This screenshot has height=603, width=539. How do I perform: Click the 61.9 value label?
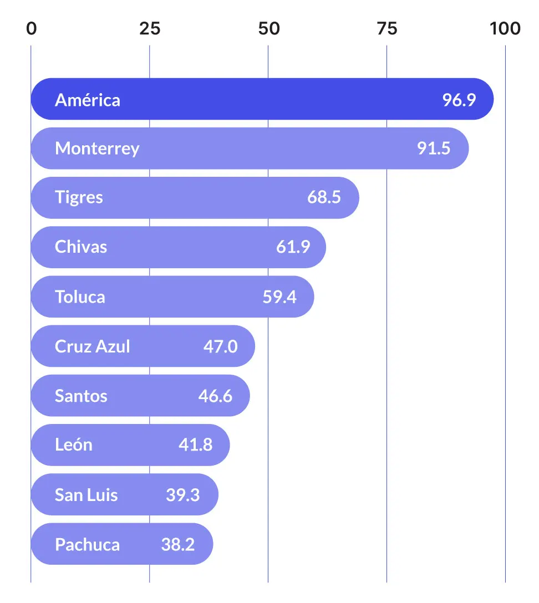pyautogui.click(x=293, y=247)
